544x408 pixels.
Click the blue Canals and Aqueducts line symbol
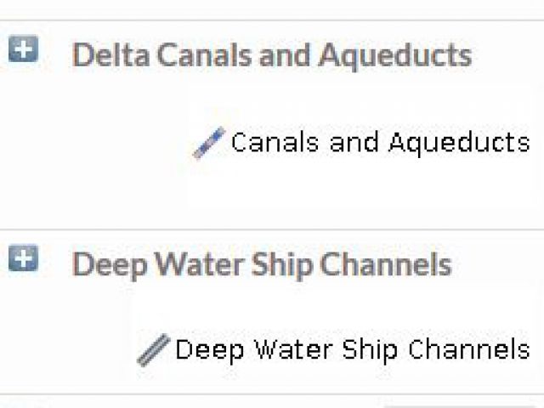pos(209,143)
